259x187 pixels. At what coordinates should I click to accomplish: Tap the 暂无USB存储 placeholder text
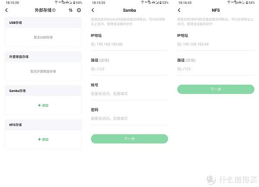point(43,38)
